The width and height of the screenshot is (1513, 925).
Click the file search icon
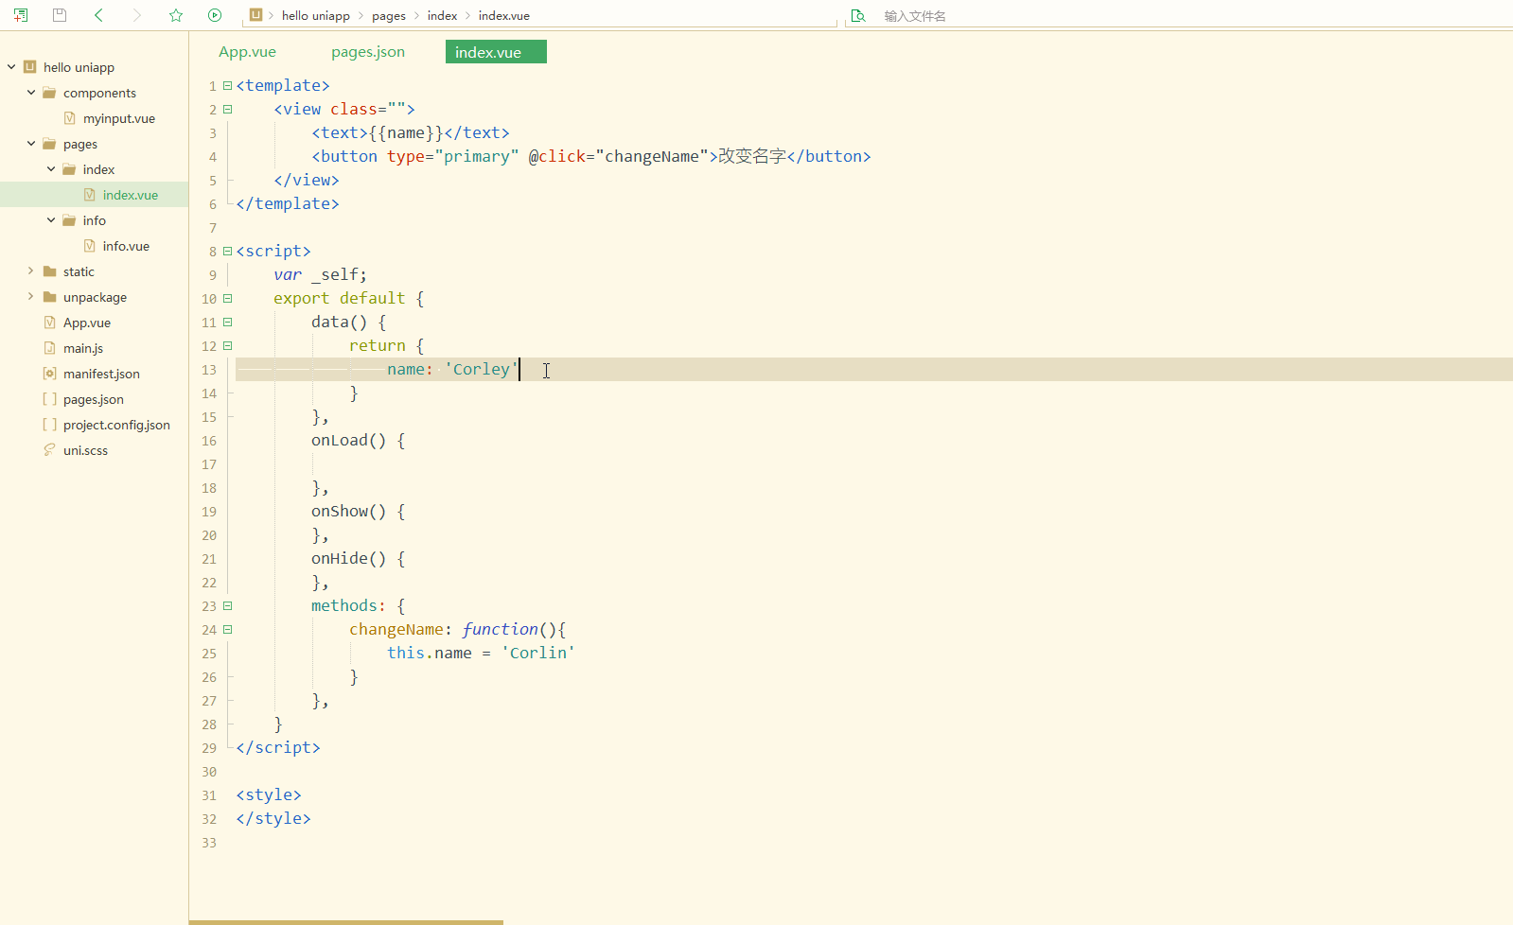click(x=858, y=15)
